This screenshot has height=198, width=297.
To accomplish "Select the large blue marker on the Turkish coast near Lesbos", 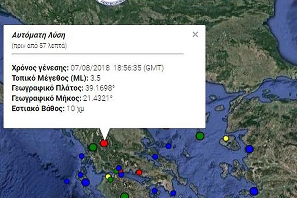I will pyautogui.click(x=249, y=149).
